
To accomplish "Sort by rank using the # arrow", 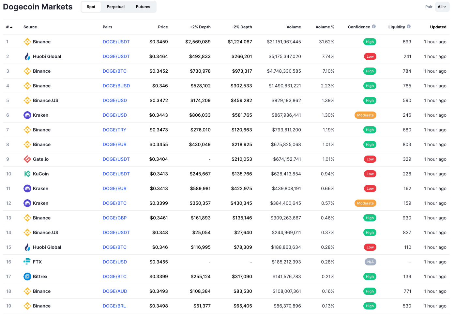I will pyautogui.click(x=11, y=27).
